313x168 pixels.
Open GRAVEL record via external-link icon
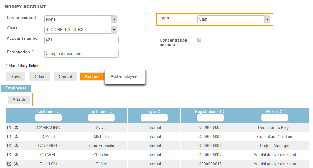(x=9, y=155)
